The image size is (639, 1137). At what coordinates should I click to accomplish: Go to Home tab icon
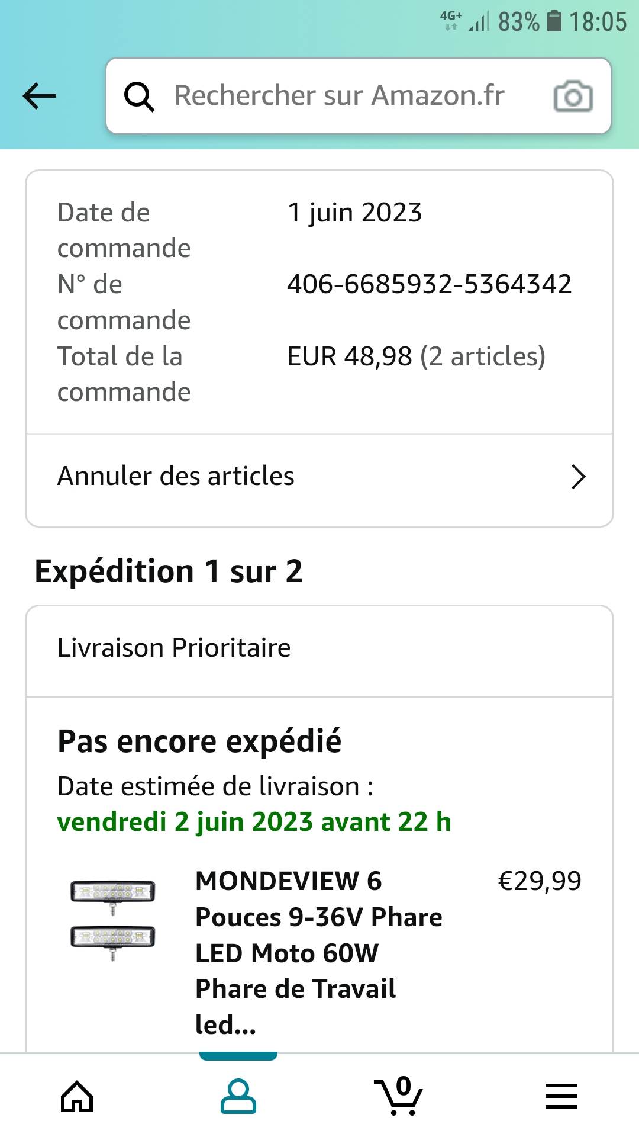(x=77, y=1096)
